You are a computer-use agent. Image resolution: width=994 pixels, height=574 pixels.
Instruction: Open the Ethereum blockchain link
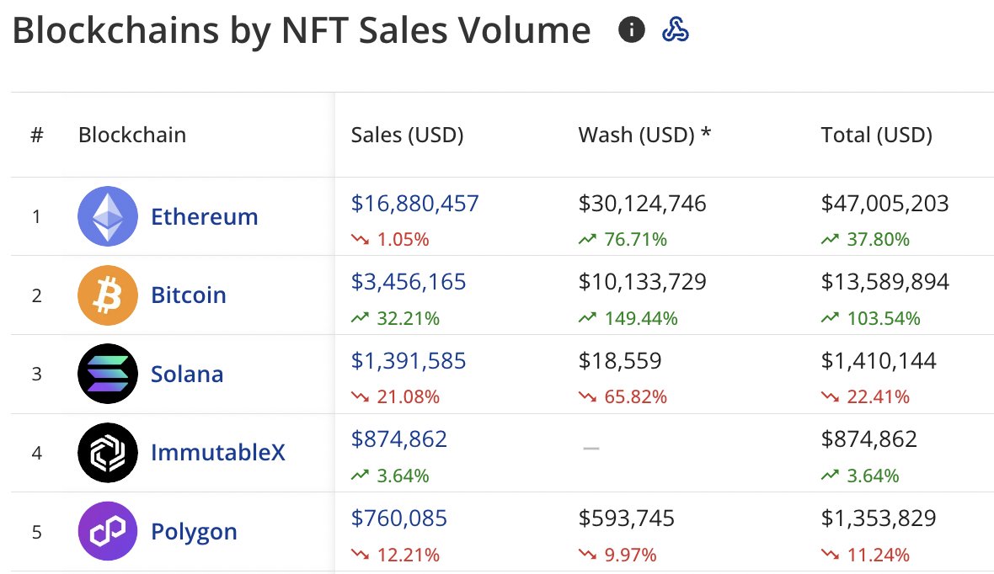[x=204, y=216]
